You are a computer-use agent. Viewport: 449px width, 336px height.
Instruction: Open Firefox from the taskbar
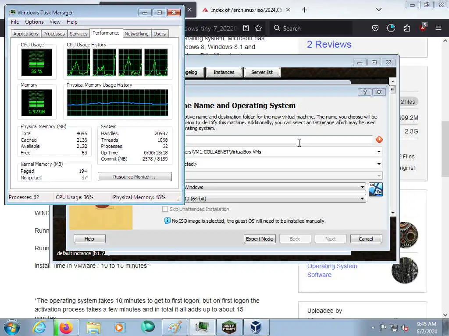pyautogui.click(x=65, y=327)
